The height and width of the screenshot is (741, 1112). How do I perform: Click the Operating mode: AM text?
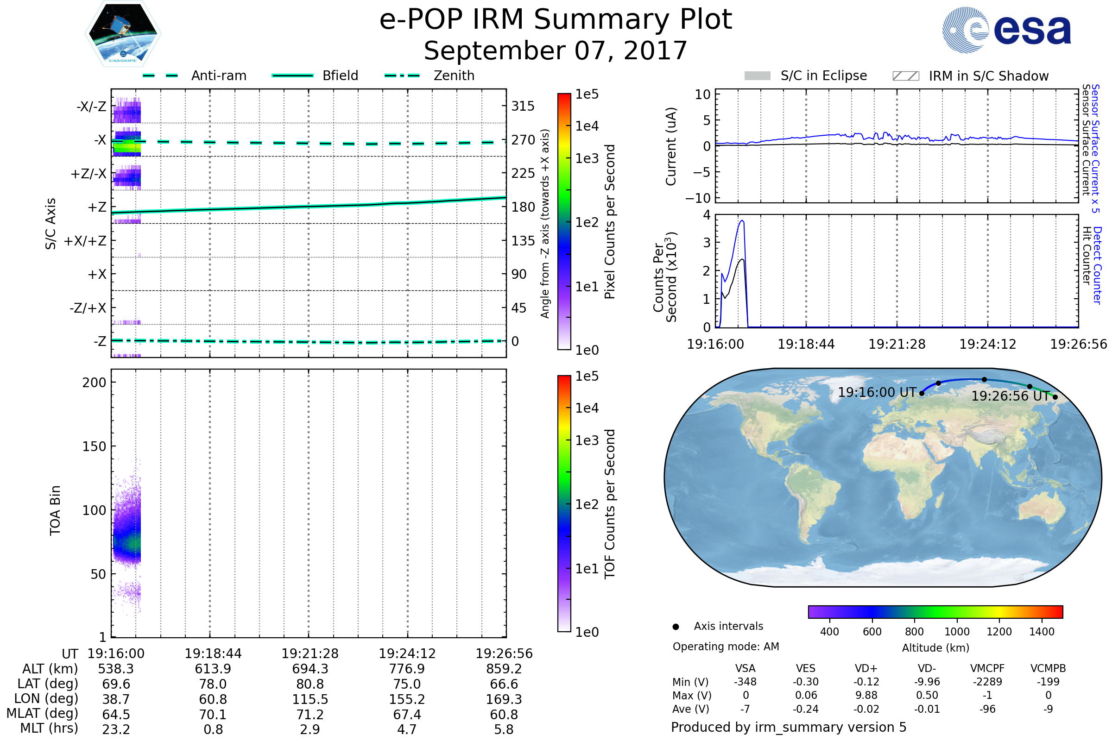click(726, 647)
